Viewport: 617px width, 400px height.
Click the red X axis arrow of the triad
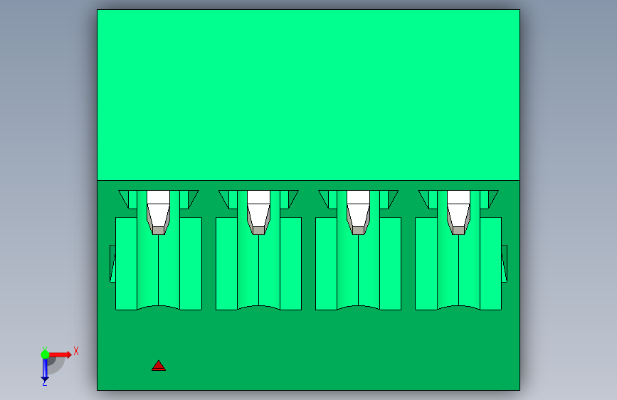(60, 354)
